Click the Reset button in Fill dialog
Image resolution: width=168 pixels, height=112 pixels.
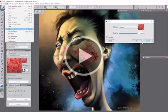110,41
